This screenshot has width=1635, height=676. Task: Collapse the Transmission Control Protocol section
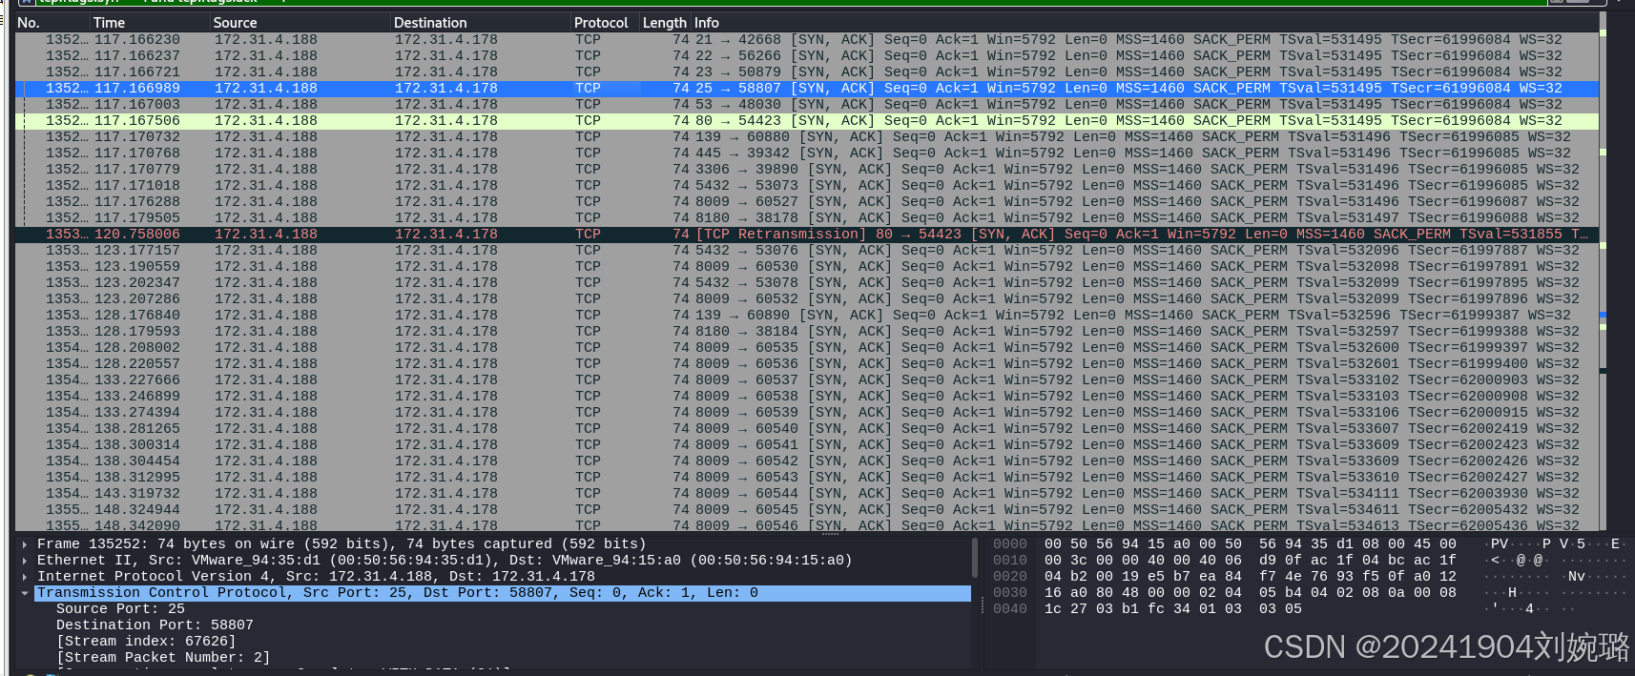pos(25,593)
